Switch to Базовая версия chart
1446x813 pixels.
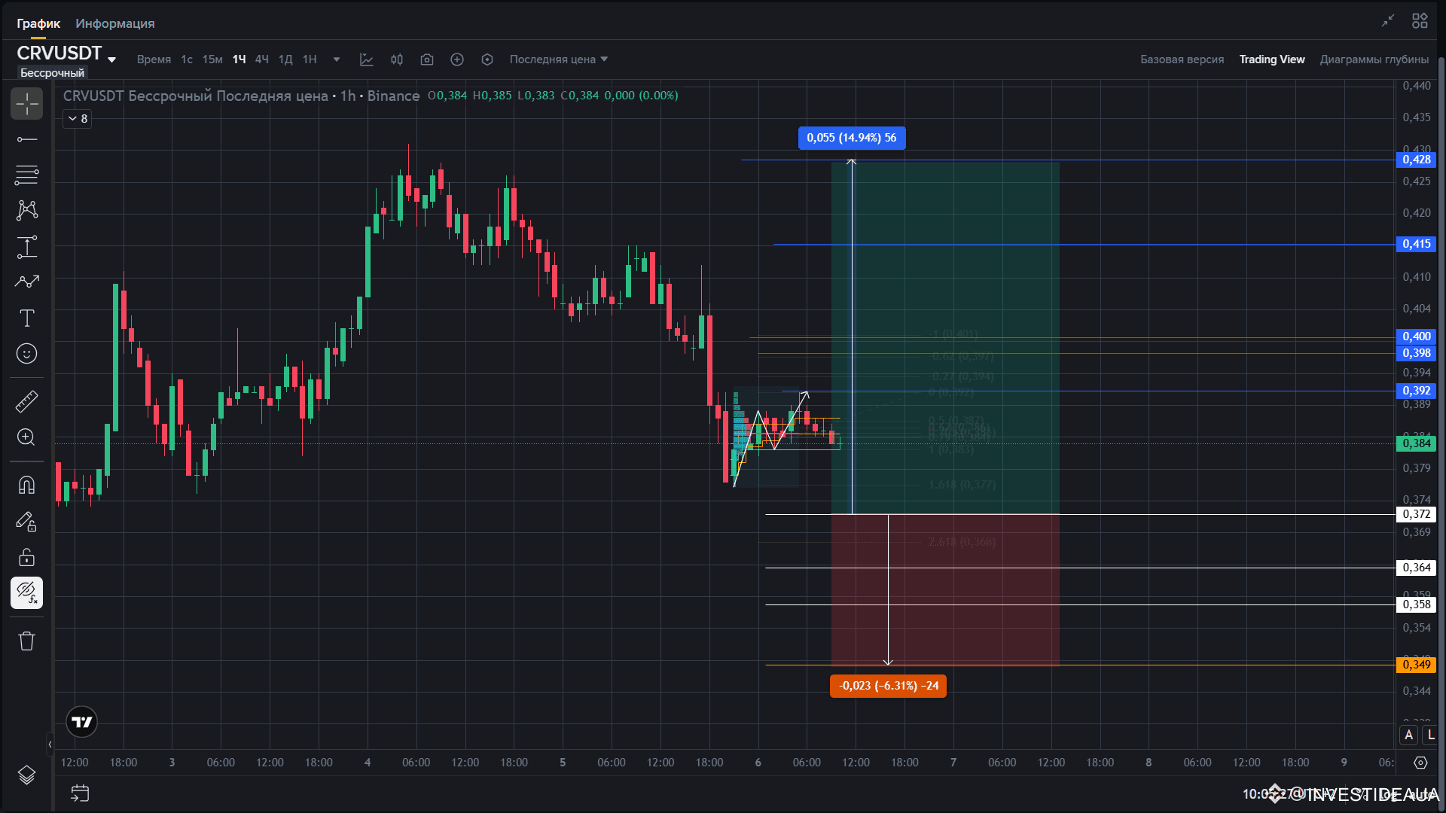[x=1182, y=59]
